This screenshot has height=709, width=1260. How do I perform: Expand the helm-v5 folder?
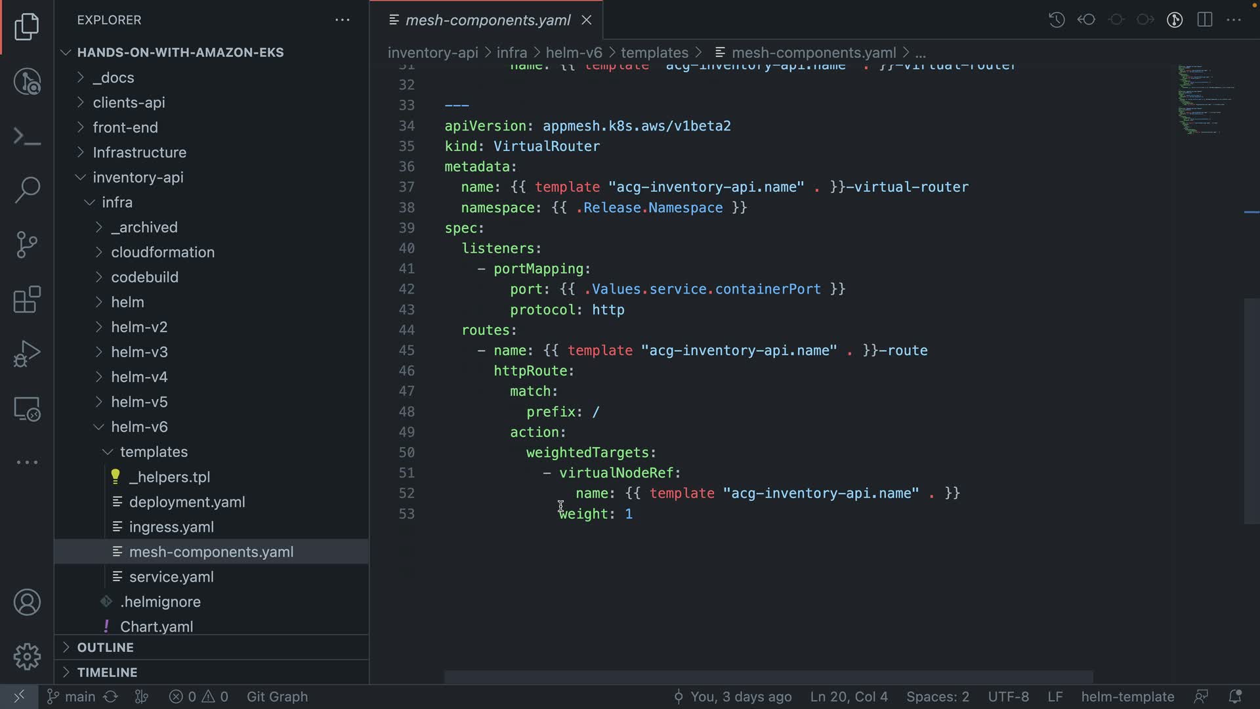(139, 402)
